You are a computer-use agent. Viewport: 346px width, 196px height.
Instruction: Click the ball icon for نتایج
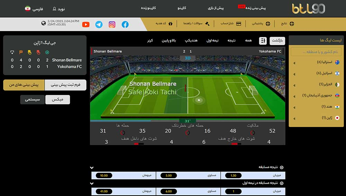coord(292,23)
